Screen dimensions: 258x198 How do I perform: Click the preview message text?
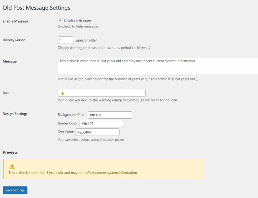(x=73, y=173)
